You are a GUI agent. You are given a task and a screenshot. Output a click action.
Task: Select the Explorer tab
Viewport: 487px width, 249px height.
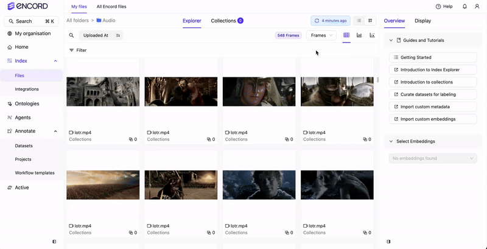[x=192, y=21]
